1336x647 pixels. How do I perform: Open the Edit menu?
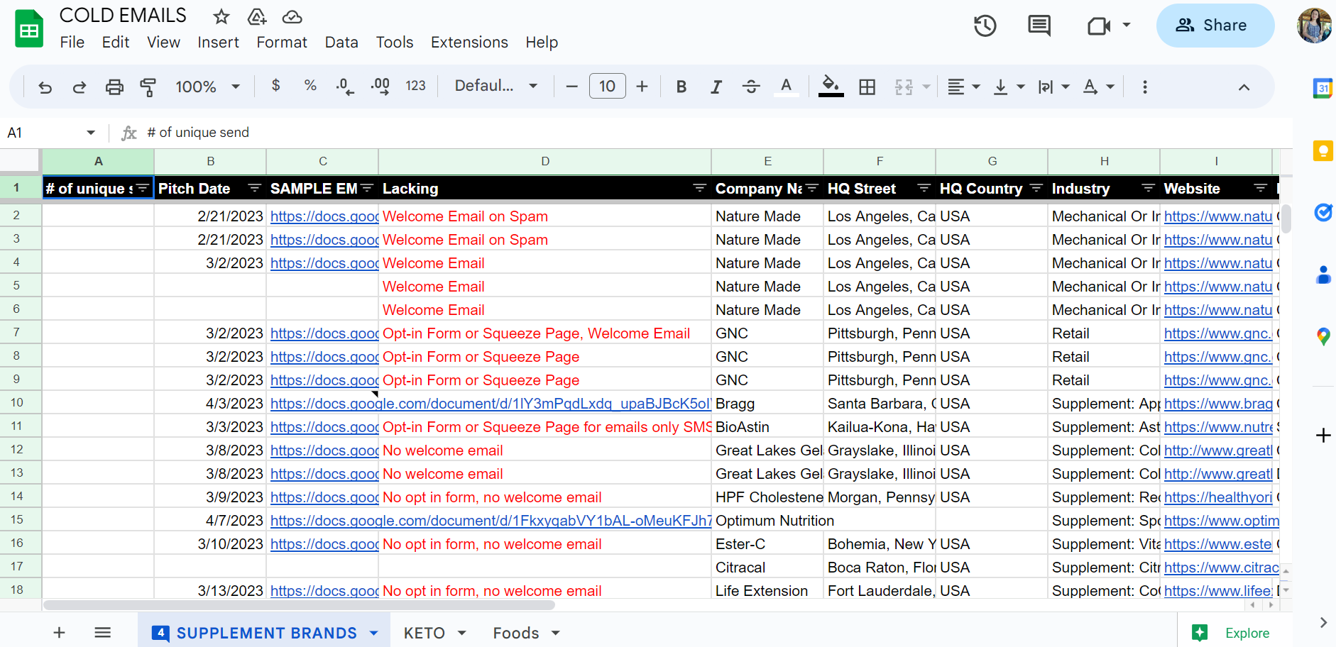[x=116, y=43]
